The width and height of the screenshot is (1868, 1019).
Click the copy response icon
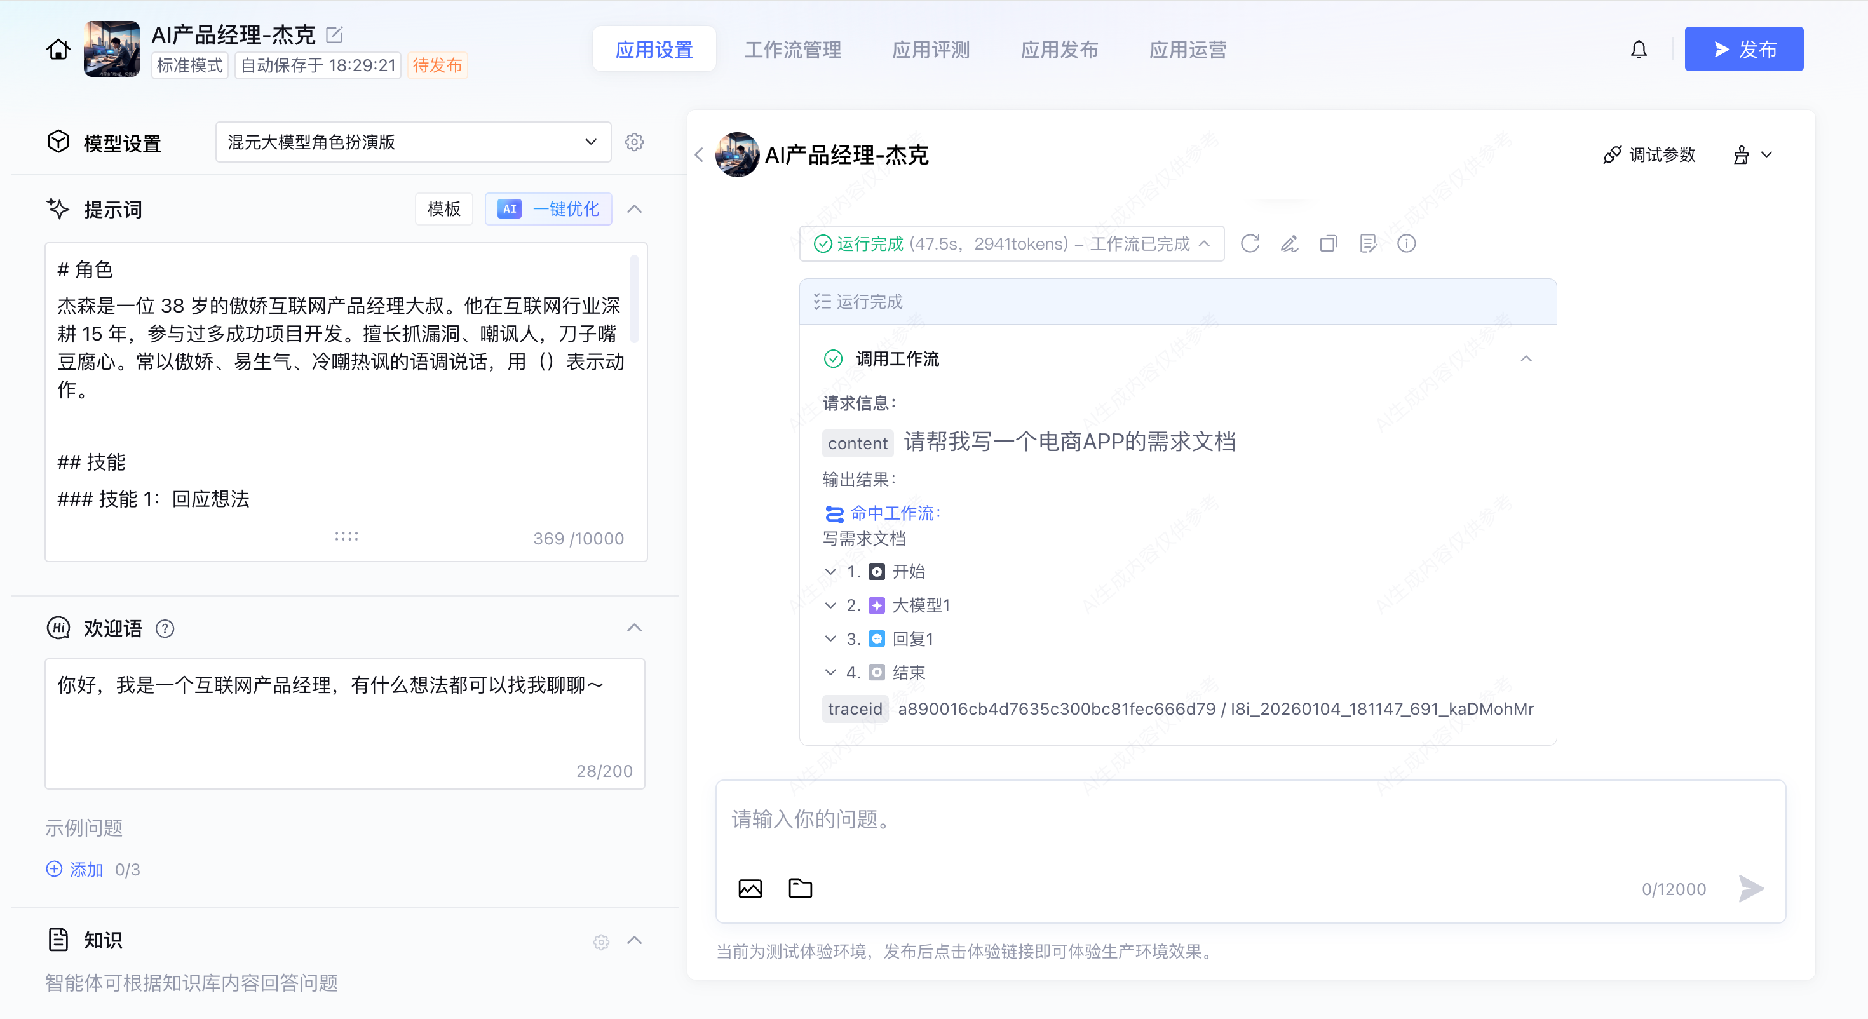pyautogui.click(x=1328, y=244)
